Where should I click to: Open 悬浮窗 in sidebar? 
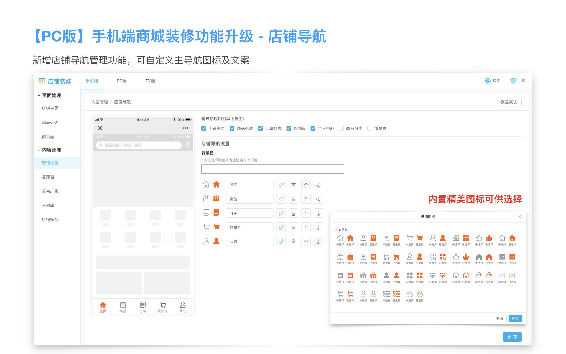[48, 177]
